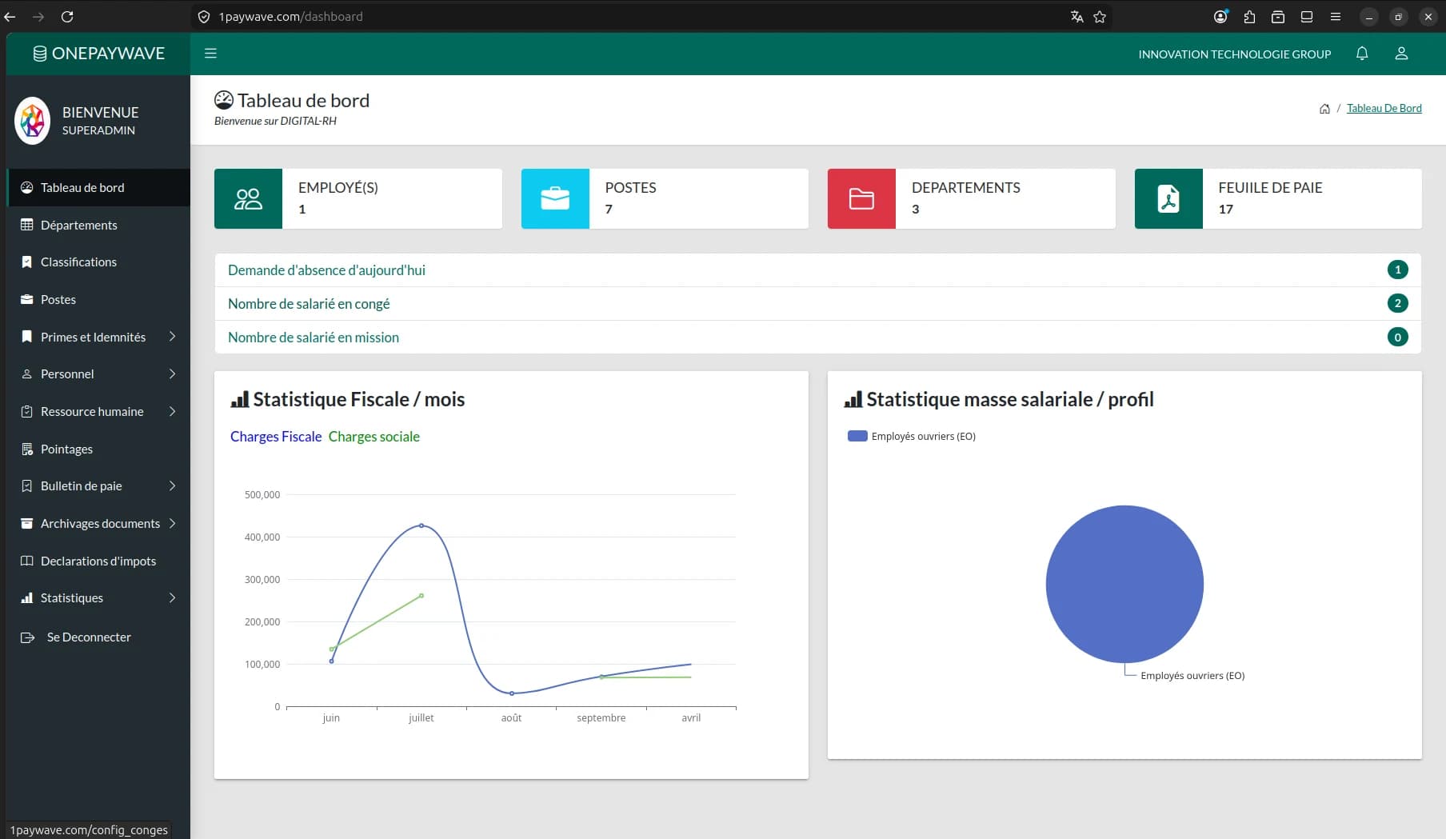
Task: Open browser application menu
Action: [1336, 16]
